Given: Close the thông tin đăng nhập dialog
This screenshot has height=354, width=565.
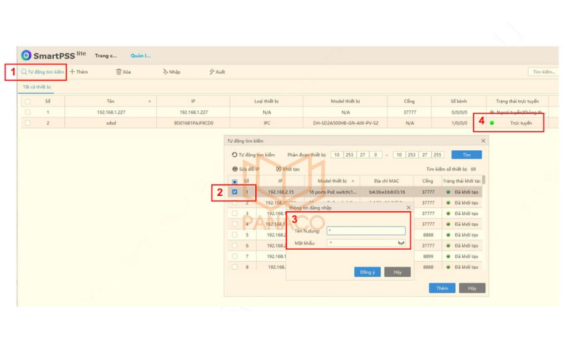Looking at the screenshot, I should tap(408, 208).
